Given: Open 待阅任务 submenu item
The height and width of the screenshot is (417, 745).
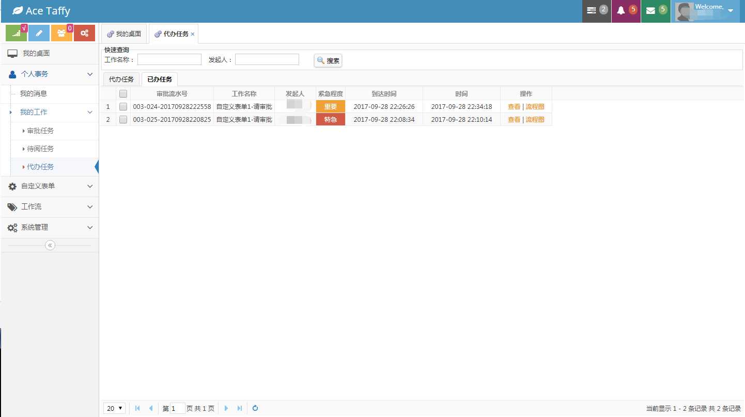Looking at the screenshot, I should pyautogui.click(x=40, y=149).
